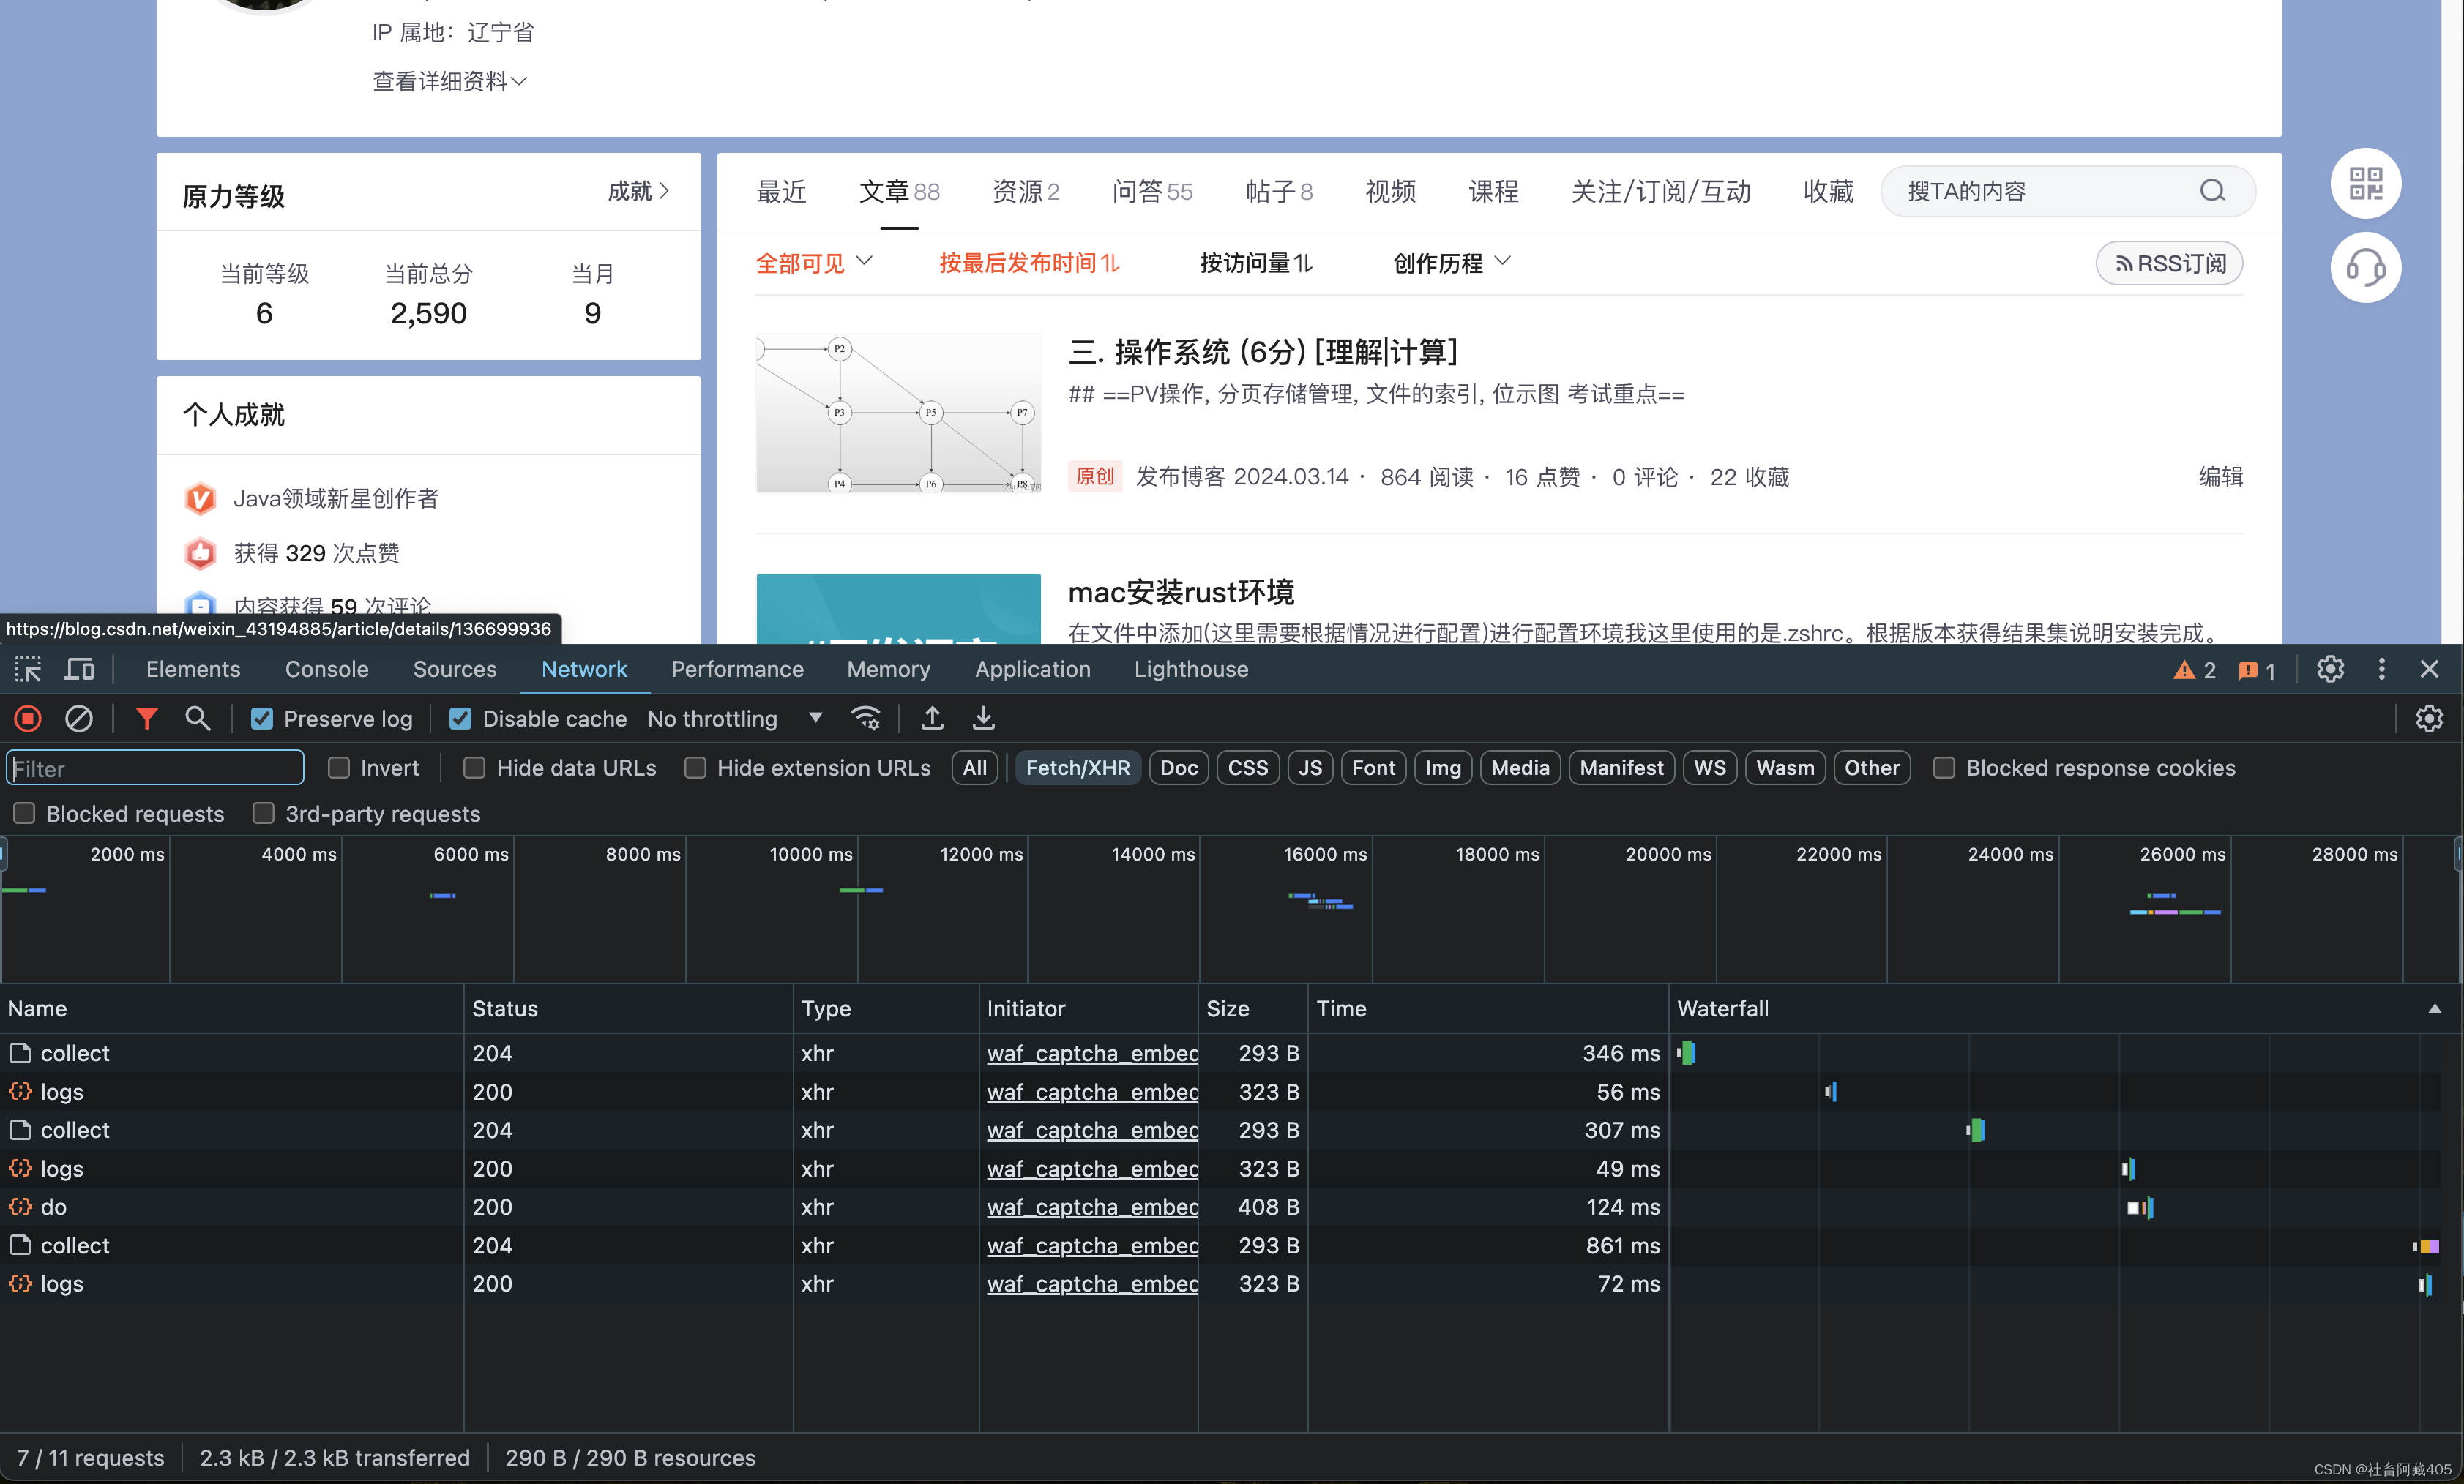Click the record network log icon
Image resolution: width=2464 pixels, height=1484 pixels.
(26, 719)
